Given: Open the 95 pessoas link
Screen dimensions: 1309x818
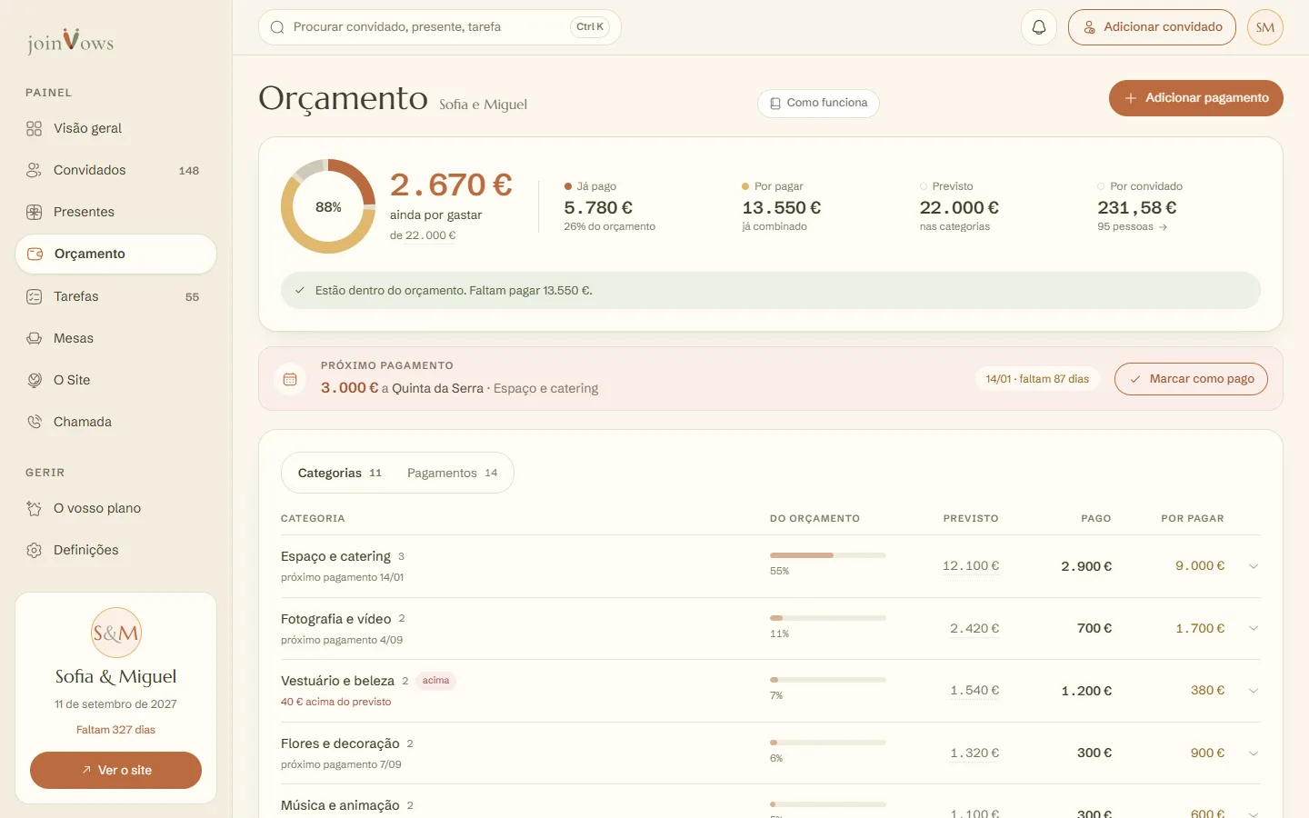Looking at the screenshot, I should (x=1132, y=226).
